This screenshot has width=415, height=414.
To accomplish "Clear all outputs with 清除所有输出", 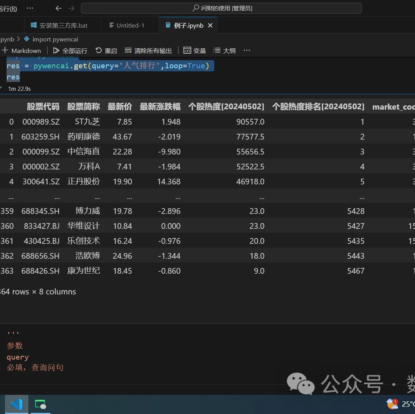I will (x=148, y=51).
